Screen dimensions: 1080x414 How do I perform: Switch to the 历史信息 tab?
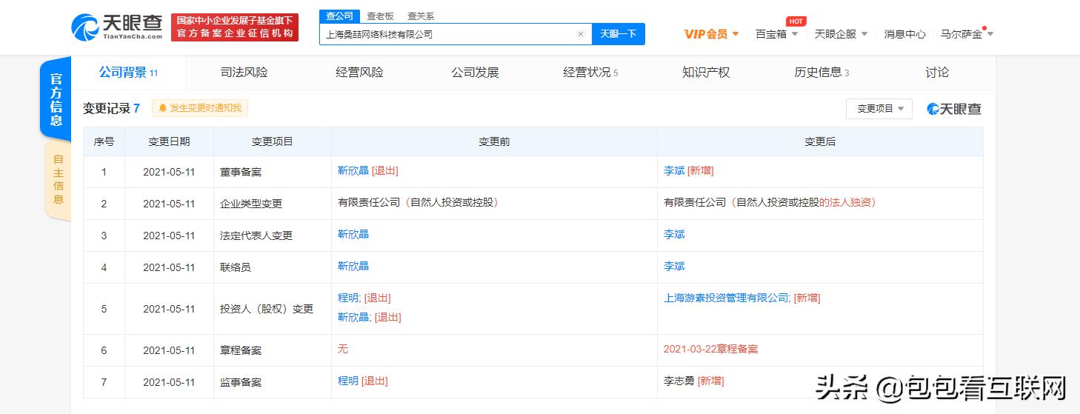[821, 73]
